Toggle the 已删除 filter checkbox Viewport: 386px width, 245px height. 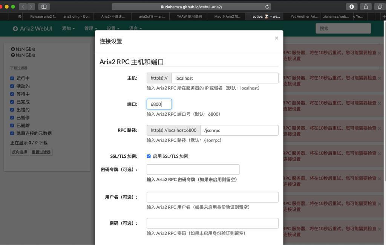pos(12,126)
